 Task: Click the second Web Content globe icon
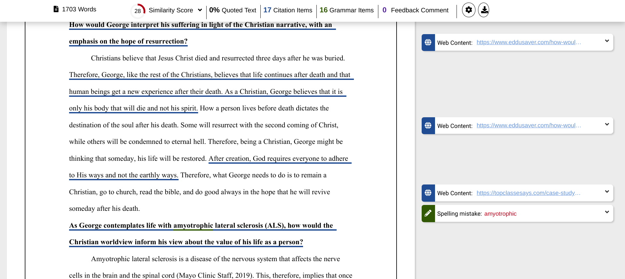(x=428, y=126)
